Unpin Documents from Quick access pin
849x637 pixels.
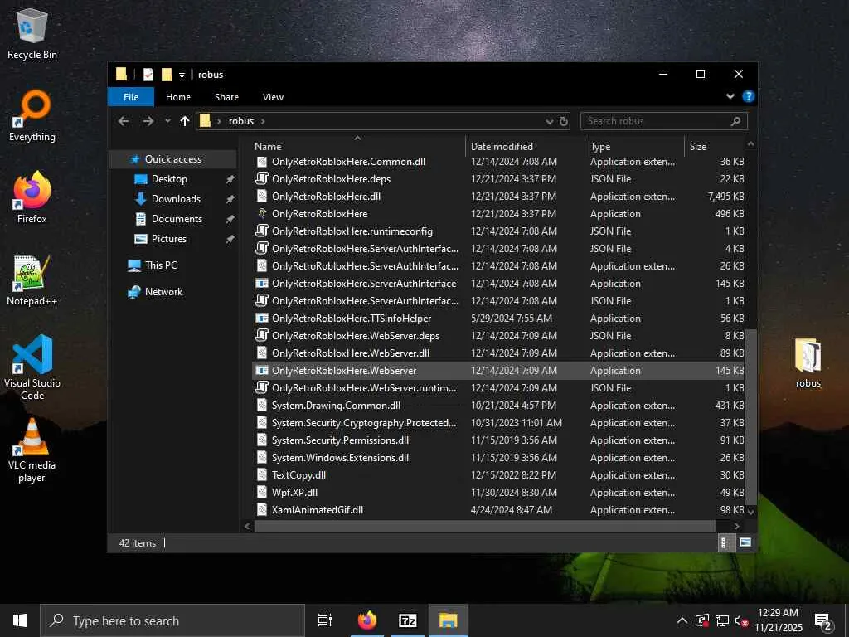tap(230, 219)
